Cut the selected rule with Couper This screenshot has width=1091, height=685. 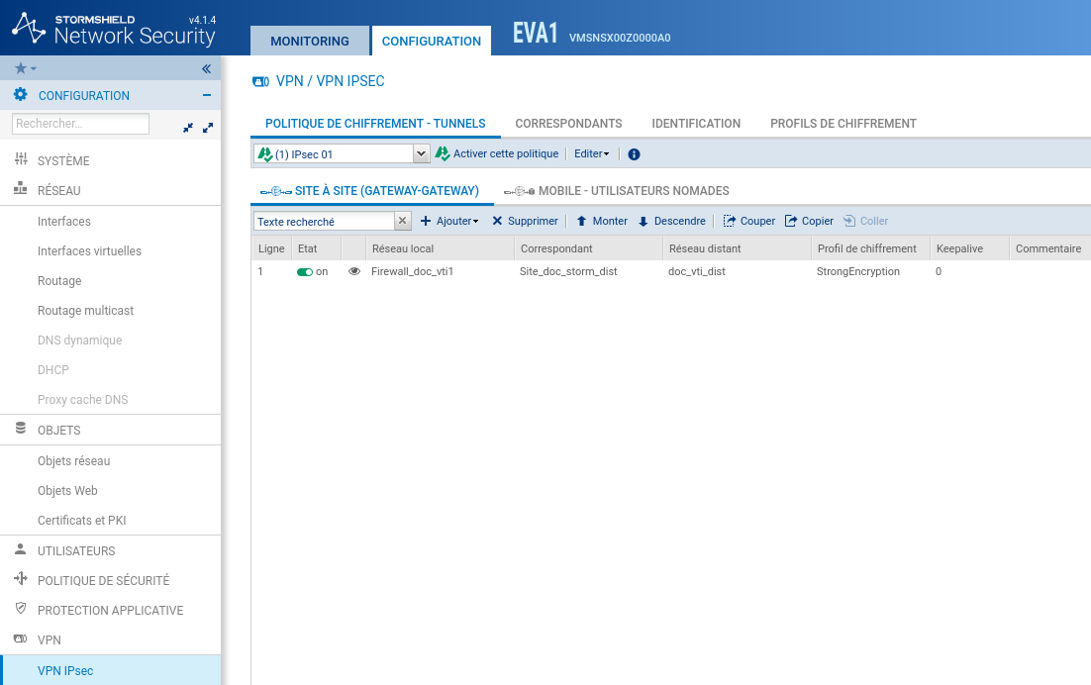pos(749,221)
